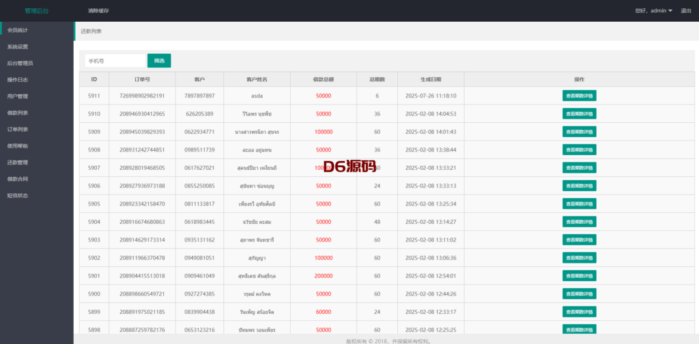Go to 还款管理 in the sidebar
This screenshot has width=699, height=344.
[18, 162]
